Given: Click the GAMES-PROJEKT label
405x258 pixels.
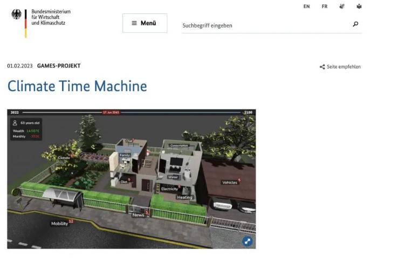Looking at the screenshot, I should pos(59,66).
